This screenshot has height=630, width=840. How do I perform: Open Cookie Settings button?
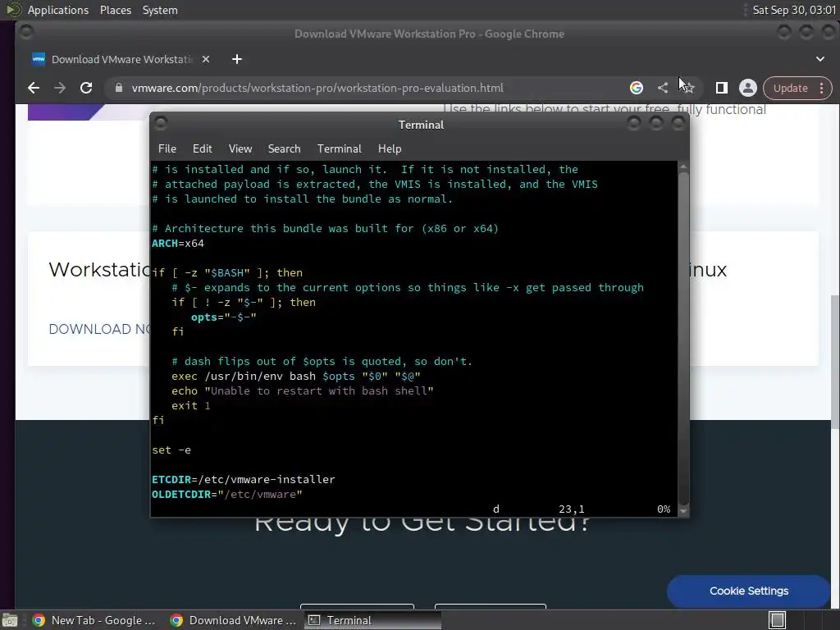coord(748,591)
